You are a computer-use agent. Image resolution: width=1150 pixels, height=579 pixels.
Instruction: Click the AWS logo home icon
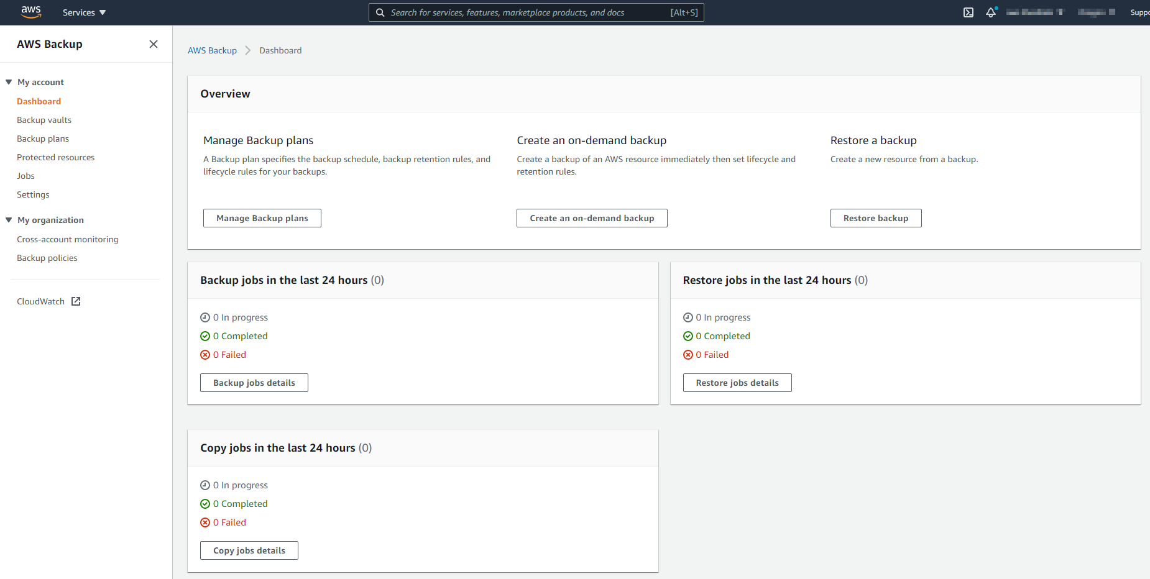(x=30, y=12)
